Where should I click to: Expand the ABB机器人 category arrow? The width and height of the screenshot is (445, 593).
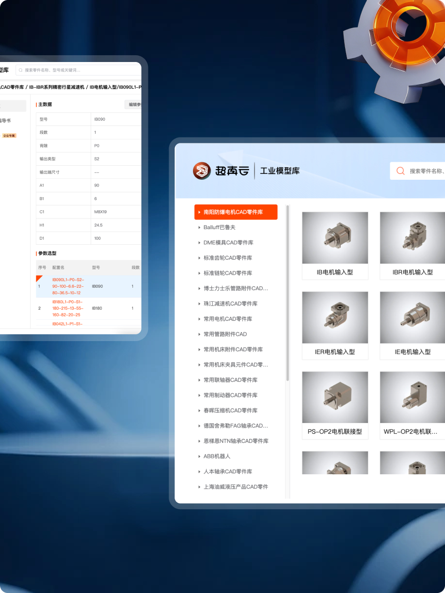199,456
